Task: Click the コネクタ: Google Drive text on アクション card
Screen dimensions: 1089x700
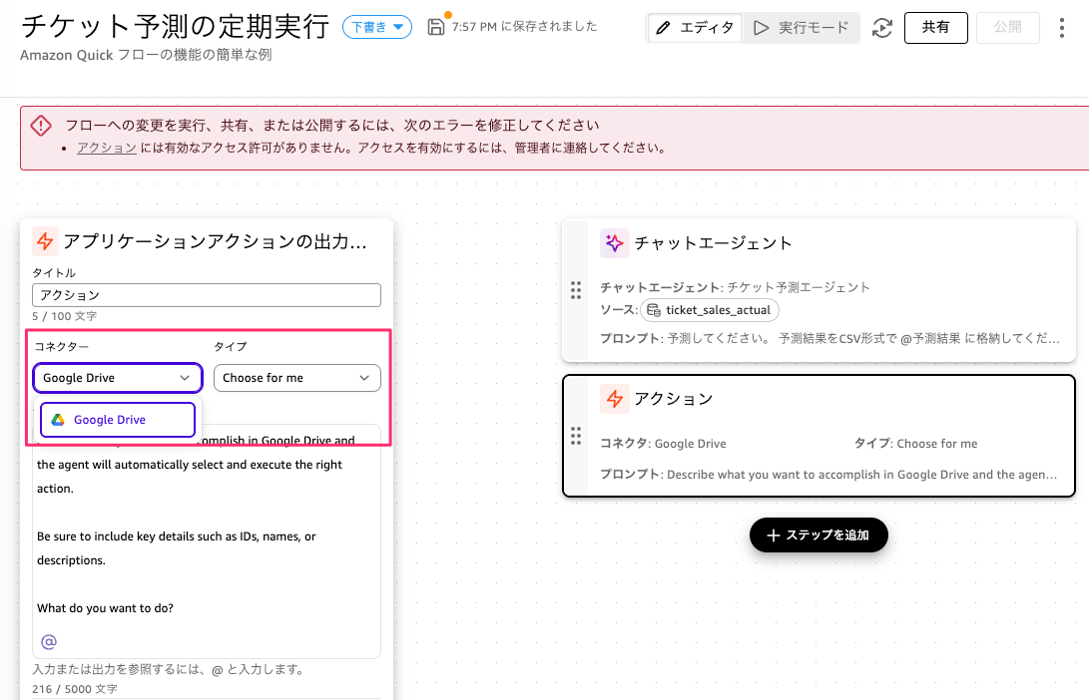Action: pos(663,444)
